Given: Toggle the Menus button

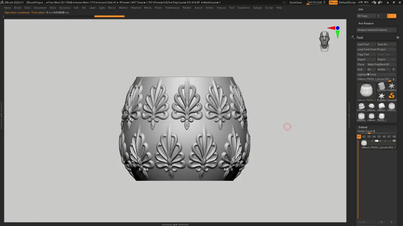Looking at the screenshot, I should pos(333,2).
